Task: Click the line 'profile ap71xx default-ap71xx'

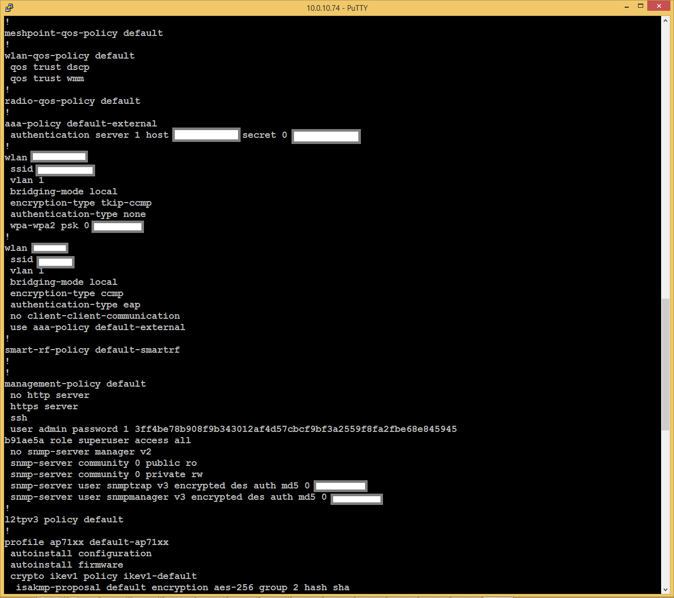Action: click(x=86, y=542)
